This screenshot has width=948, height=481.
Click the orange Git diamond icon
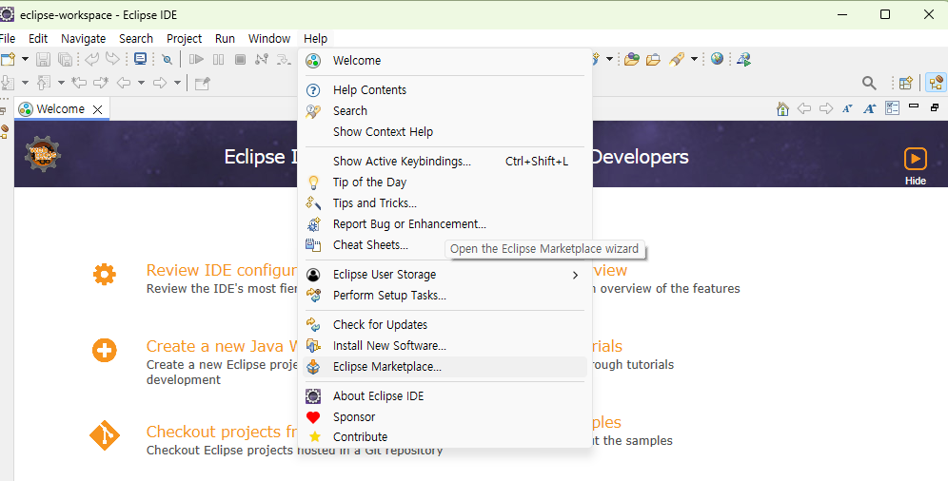point(105,435)
